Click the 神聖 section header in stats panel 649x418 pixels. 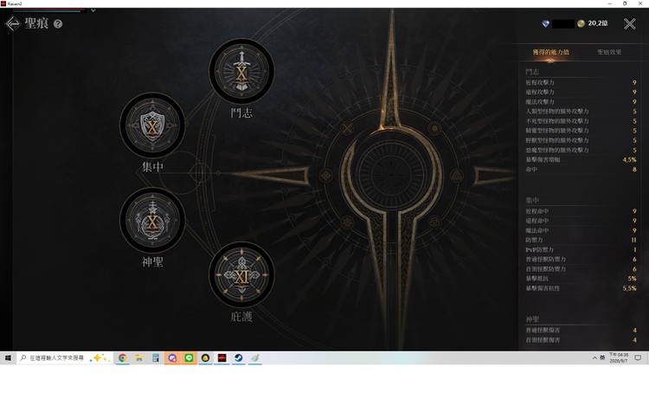click(x=532, y=319)
